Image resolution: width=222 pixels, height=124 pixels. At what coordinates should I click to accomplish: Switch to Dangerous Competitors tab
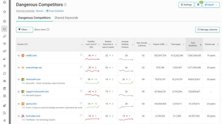click(34, 18)
